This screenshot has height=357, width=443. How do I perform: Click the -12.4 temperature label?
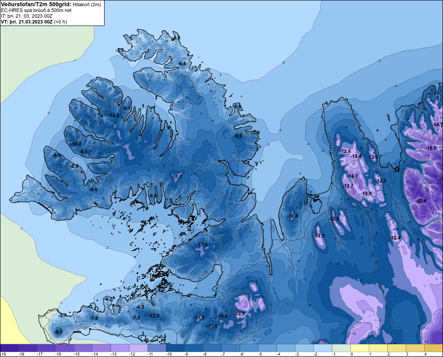[x=395, y=238]
